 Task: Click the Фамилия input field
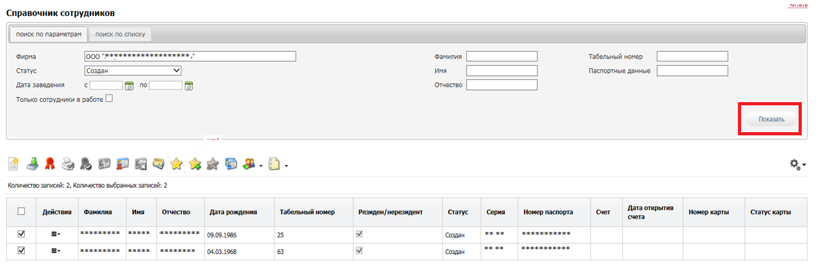[x=502, y=56]
